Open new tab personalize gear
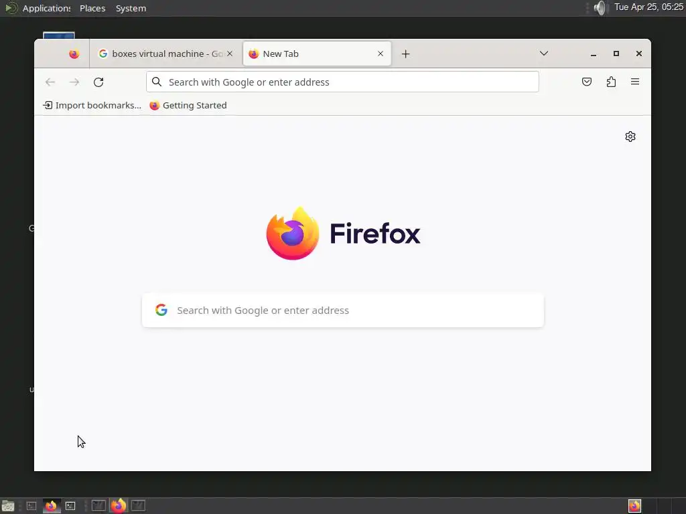Image resolution: width=686 pixels, height=514 pixels. [x=630, y=137]
